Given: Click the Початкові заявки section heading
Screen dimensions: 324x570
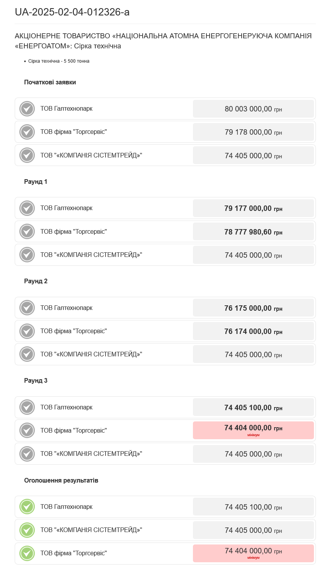Looking at the screenshot, I should tap(50, 82).
